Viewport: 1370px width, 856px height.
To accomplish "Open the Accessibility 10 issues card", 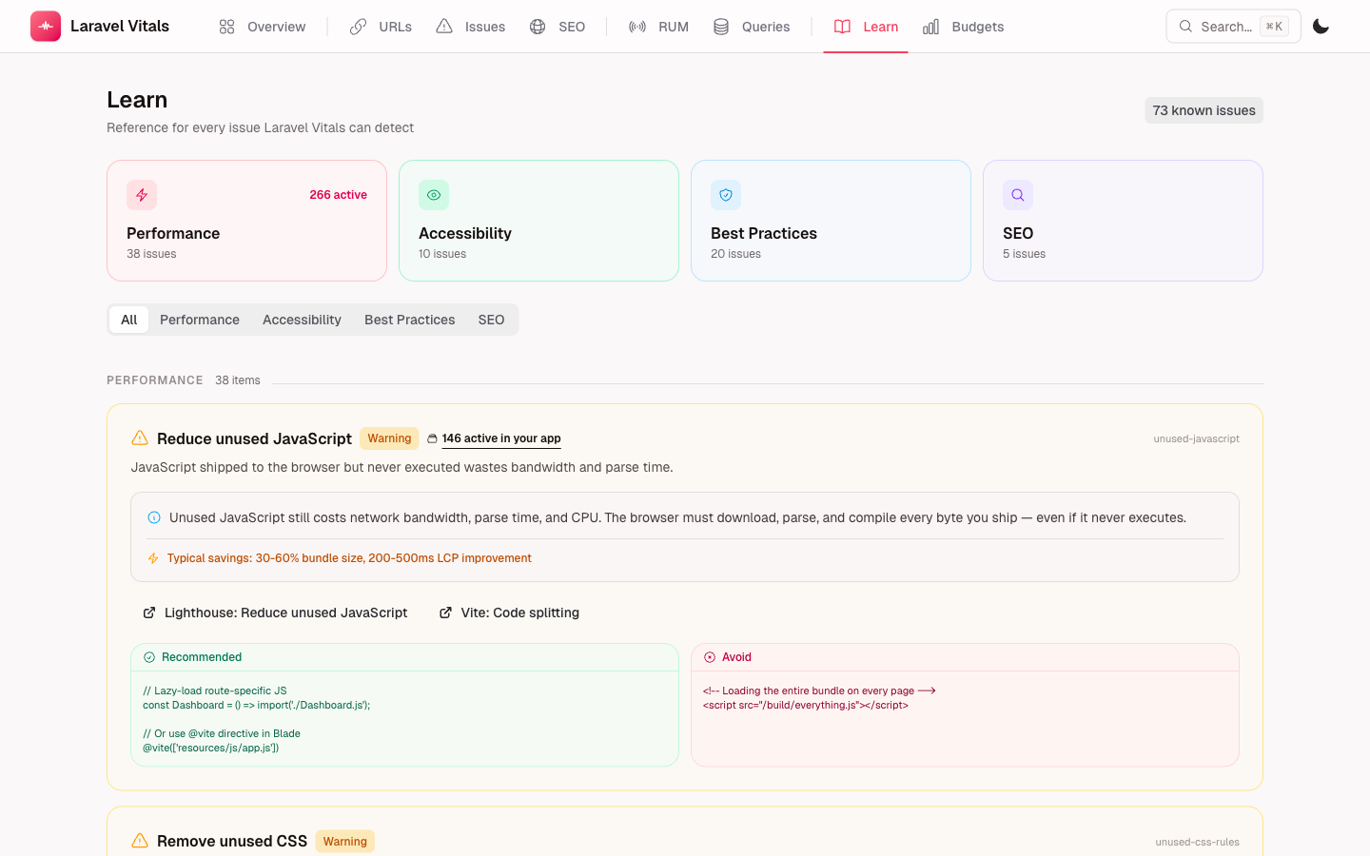I will 538,221.
